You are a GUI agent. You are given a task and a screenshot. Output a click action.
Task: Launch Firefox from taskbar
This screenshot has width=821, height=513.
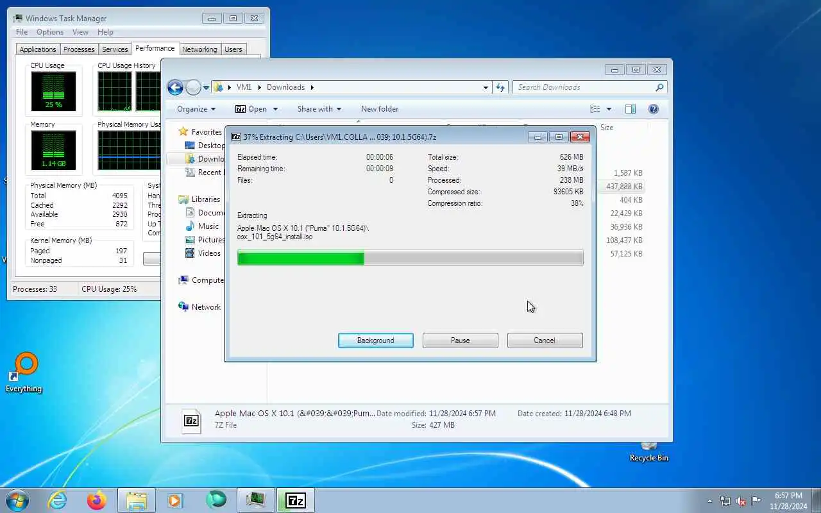click(97, 500)
